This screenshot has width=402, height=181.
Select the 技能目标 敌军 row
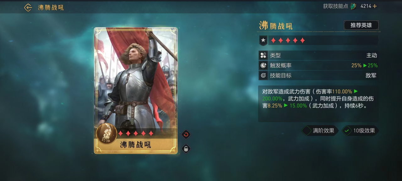(318, 75)
